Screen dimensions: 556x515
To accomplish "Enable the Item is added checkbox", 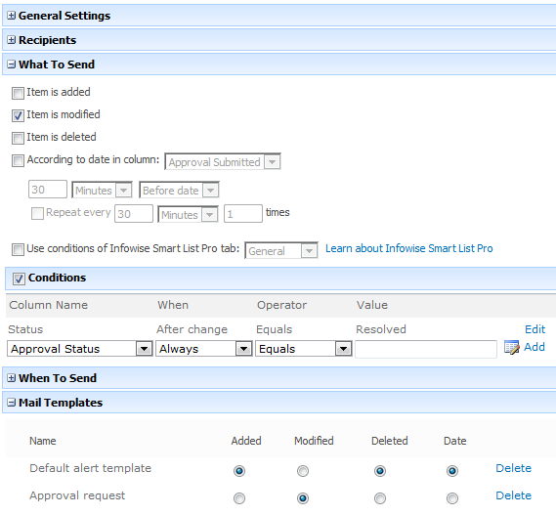I will [x=18, y=93].
